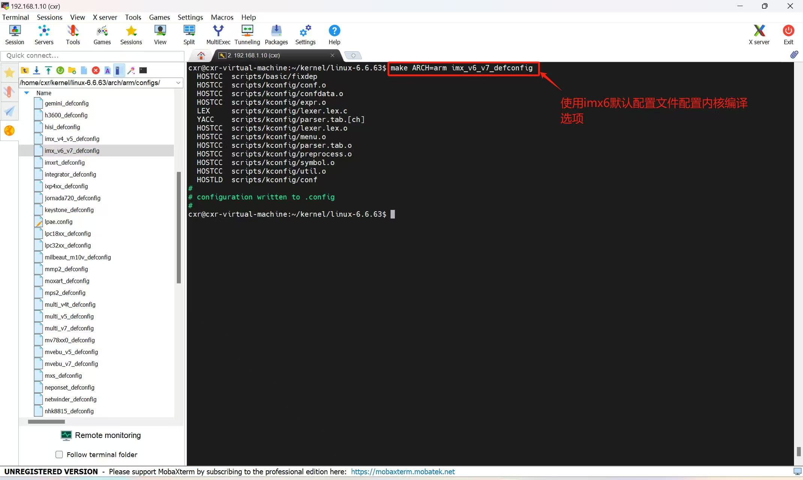Screen dimensions: 803x480
Task: Split the terminal view
Action: [189, 34]
